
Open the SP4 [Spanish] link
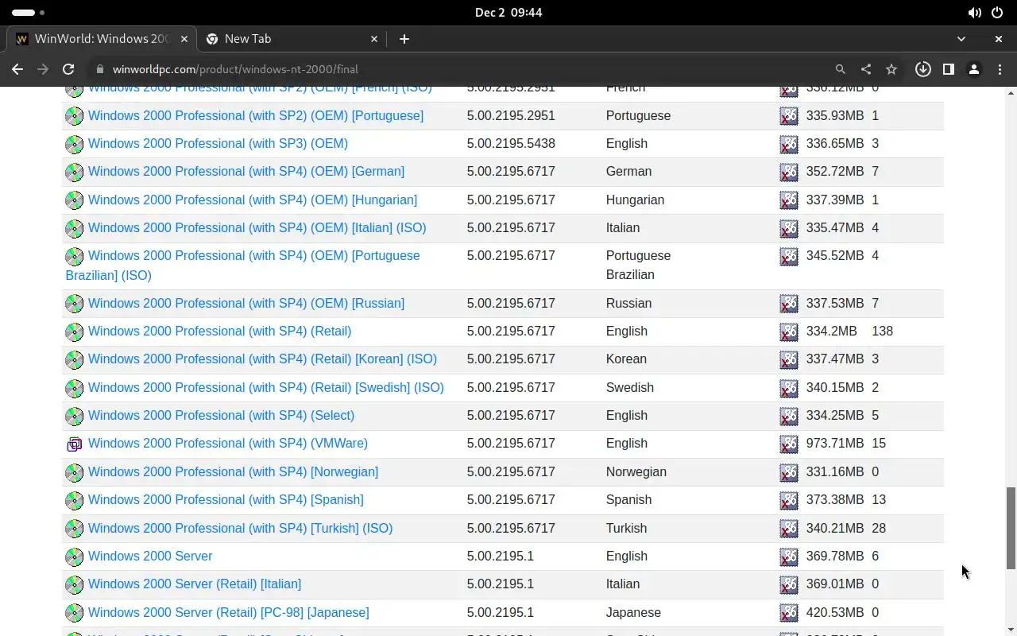tap(226, 499)
